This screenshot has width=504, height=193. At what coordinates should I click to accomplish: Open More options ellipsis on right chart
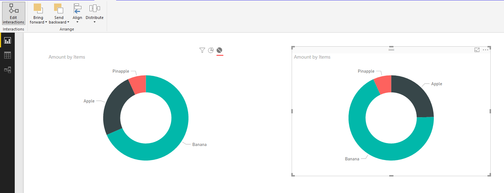[x=486, y=50]
